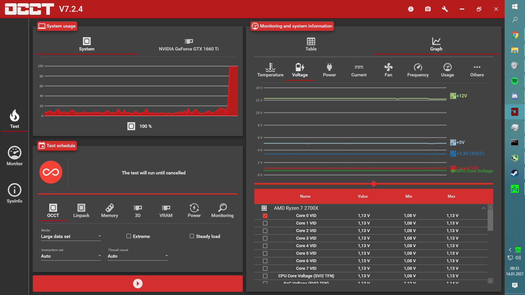
Task: Show Power sensors graph
Action: click(329, 70)
